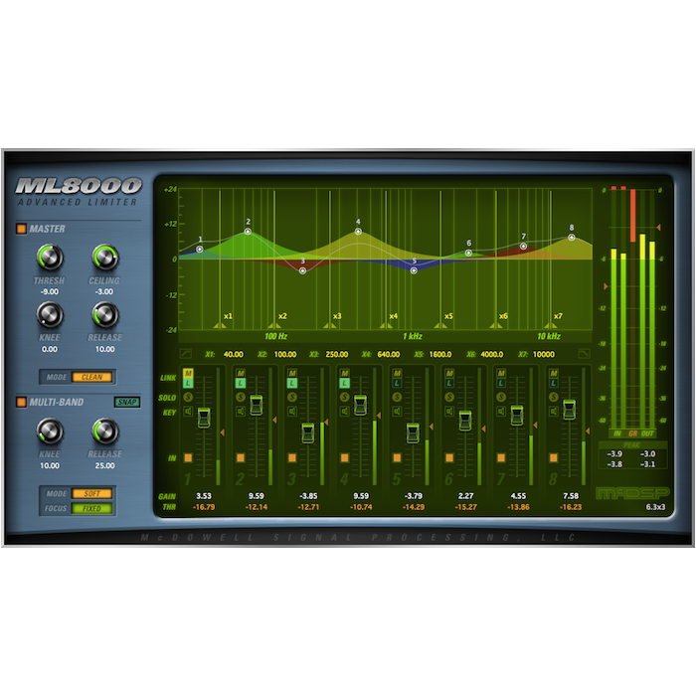Click the multi-band RELEASE knob
This screenshot has width=696, height=696.
[x=105, y=431]
